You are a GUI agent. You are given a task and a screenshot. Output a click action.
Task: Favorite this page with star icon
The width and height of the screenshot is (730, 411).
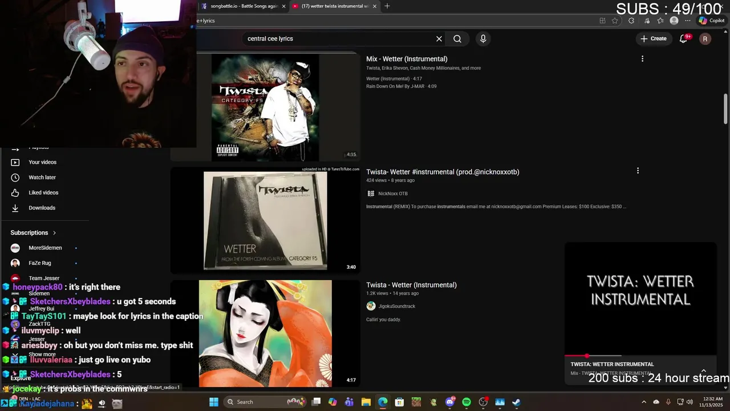615,21
